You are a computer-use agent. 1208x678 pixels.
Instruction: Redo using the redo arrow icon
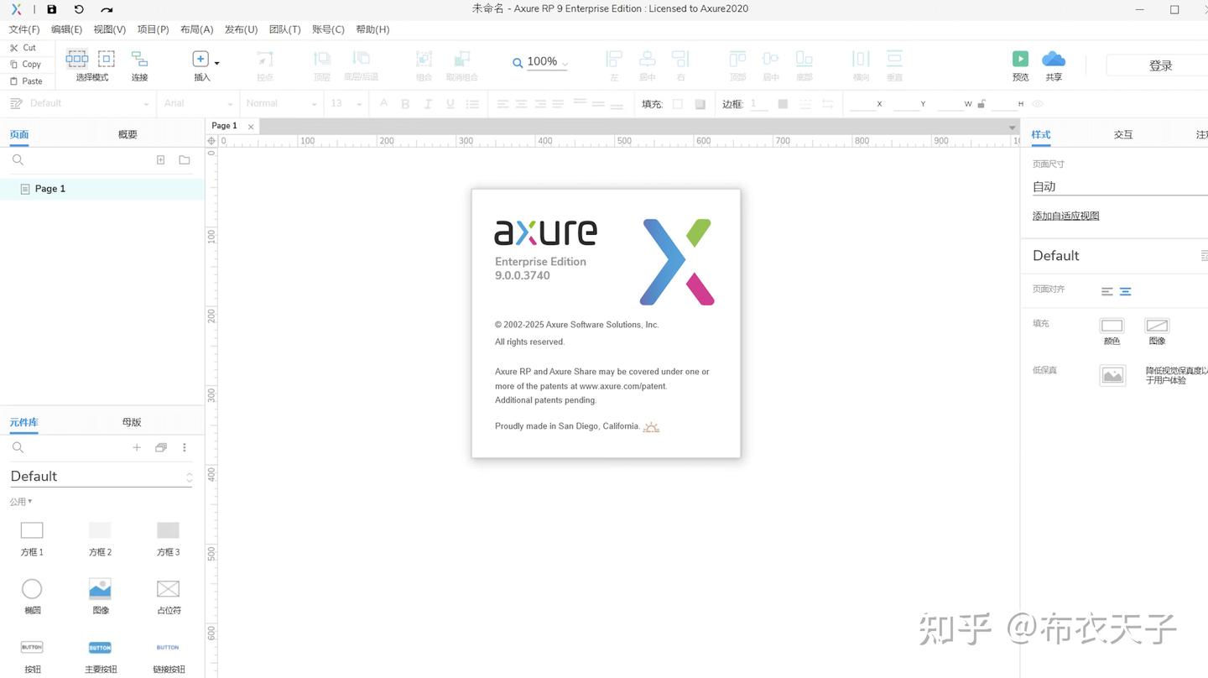click(x=107, y=9)
